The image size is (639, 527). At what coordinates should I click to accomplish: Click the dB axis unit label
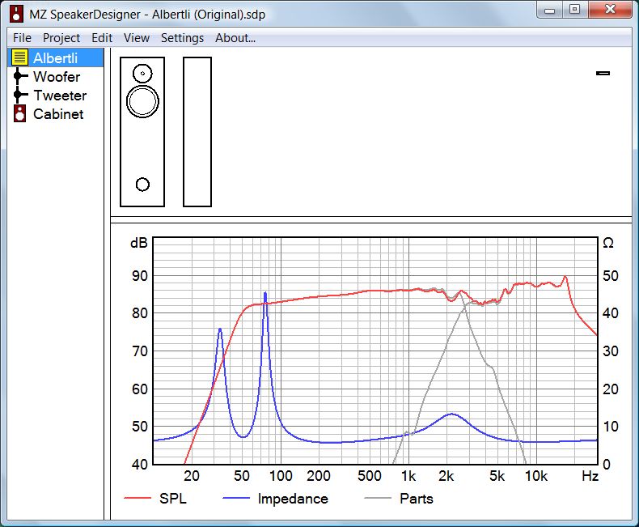(x=138, y=243)
